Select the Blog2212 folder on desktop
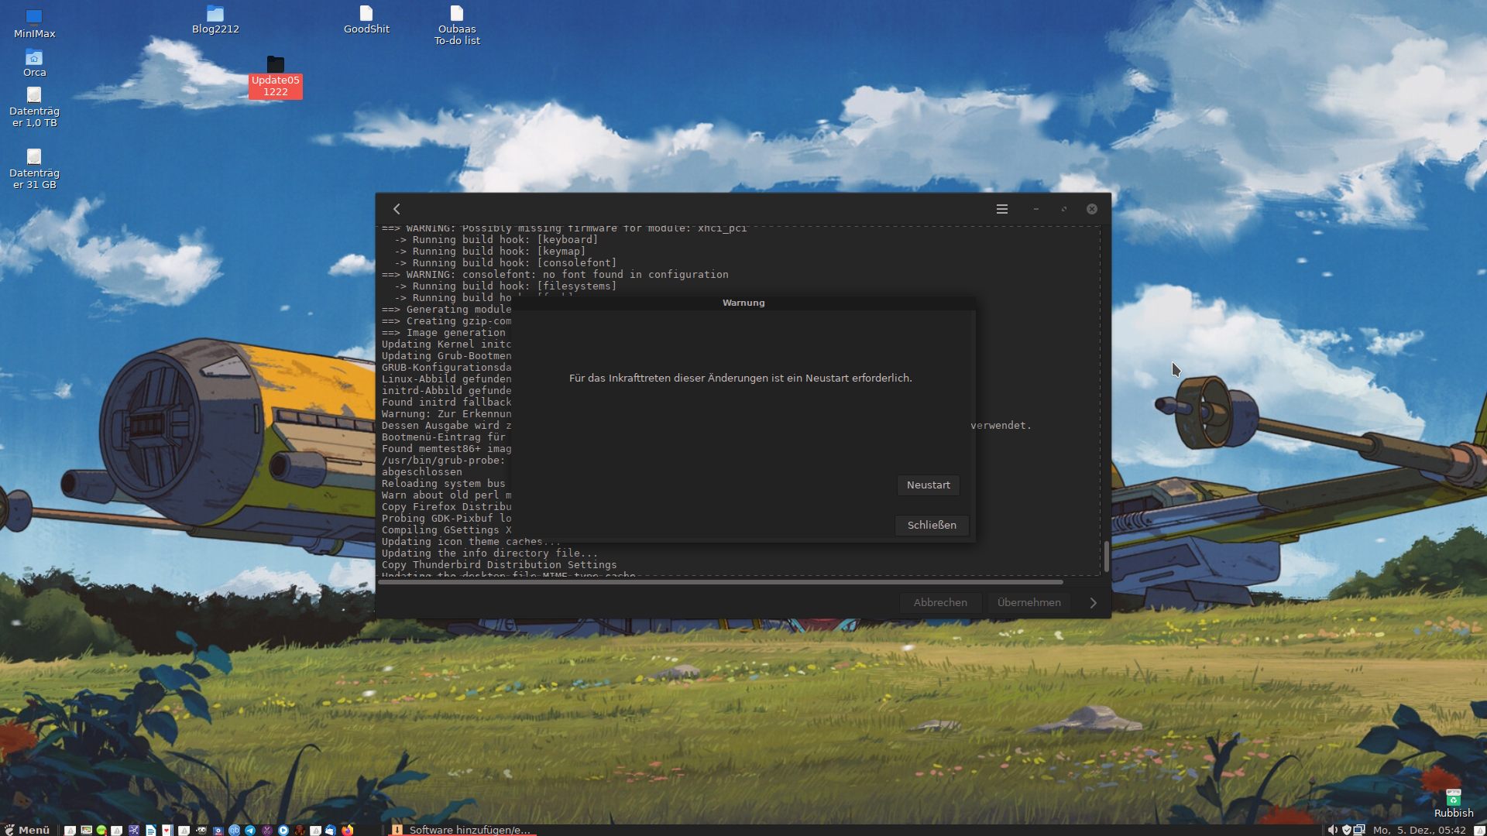 tap(215, 20)
